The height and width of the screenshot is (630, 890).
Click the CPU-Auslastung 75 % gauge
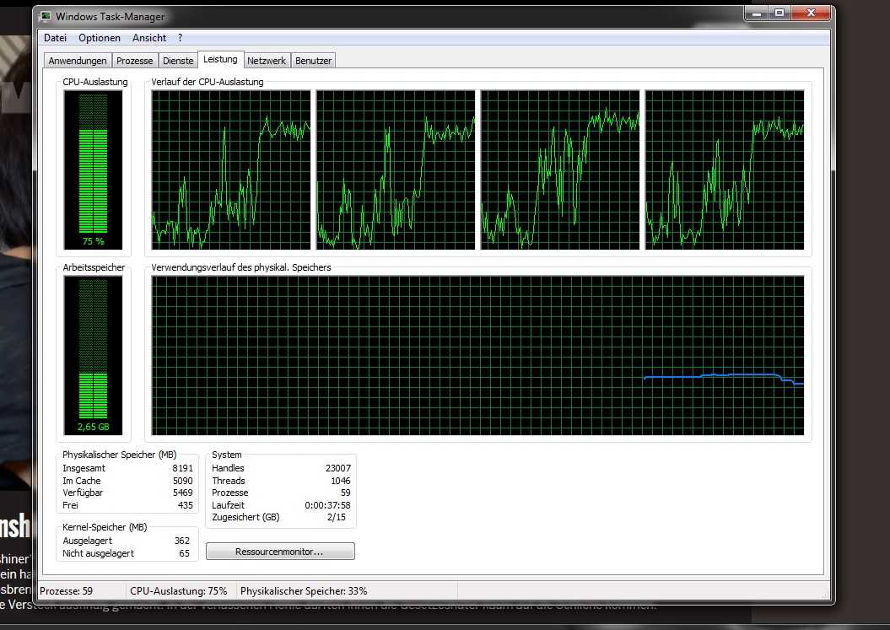pyautogui.click(x=93, y=170)
